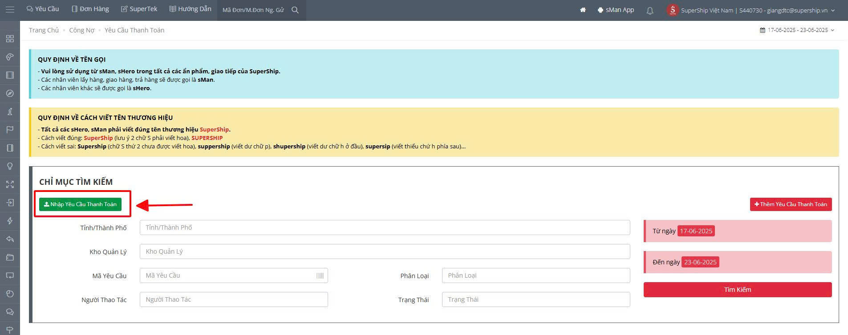Open the Hướng Dẫn menu
Viewport: 848px width, 335px height.
coord(191,9)
